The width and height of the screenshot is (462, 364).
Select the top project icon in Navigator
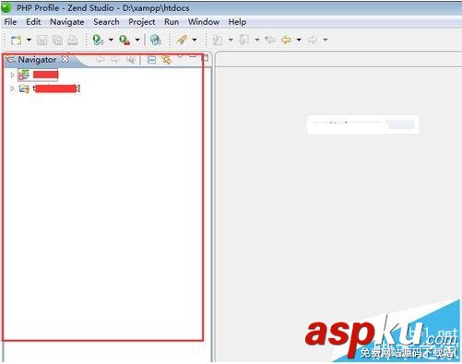(24, 75)
